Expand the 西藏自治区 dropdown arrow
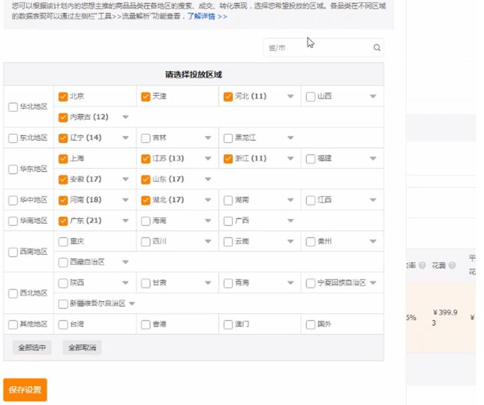Viewport: 484px width, 405px height. 126,262
